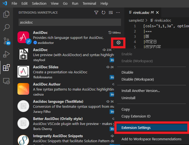Open the Run and Debug view
This screenshot has width=189, height=145.
tap(6, 54)
